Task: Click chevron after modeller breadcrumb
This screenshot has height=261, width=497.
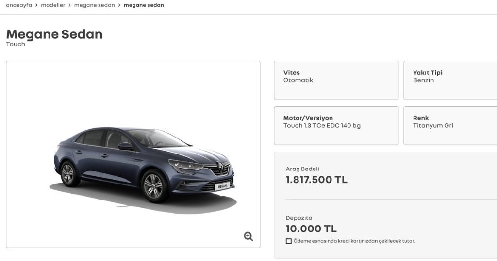Action: [69, 5]
